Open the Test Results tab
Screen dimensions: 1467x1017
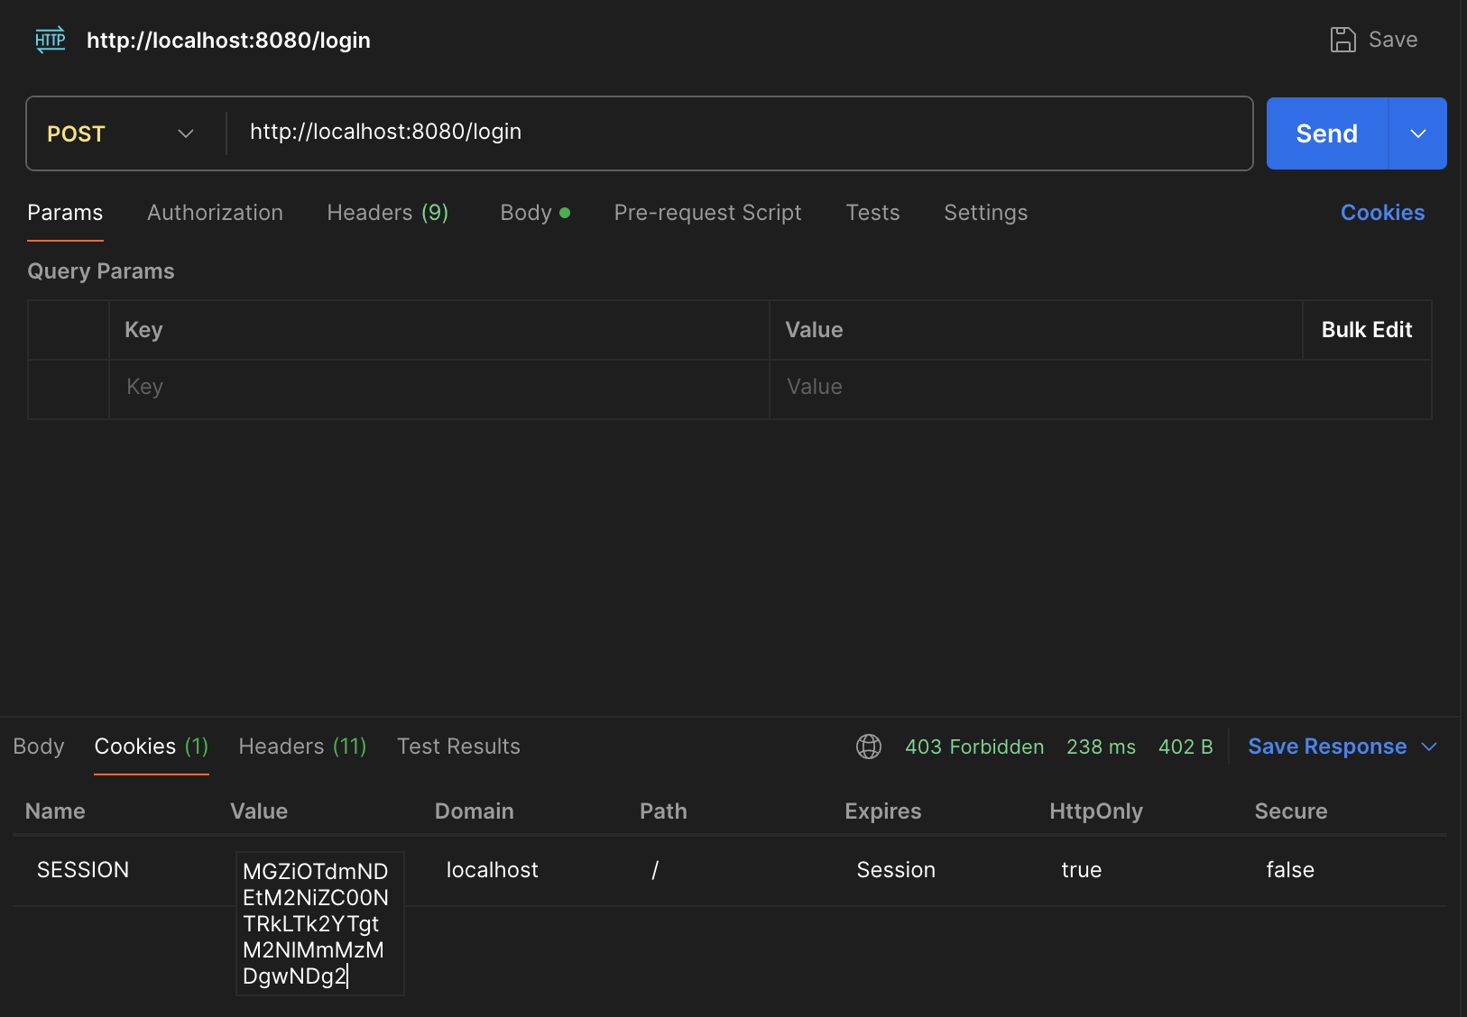(x=458, y=747)
